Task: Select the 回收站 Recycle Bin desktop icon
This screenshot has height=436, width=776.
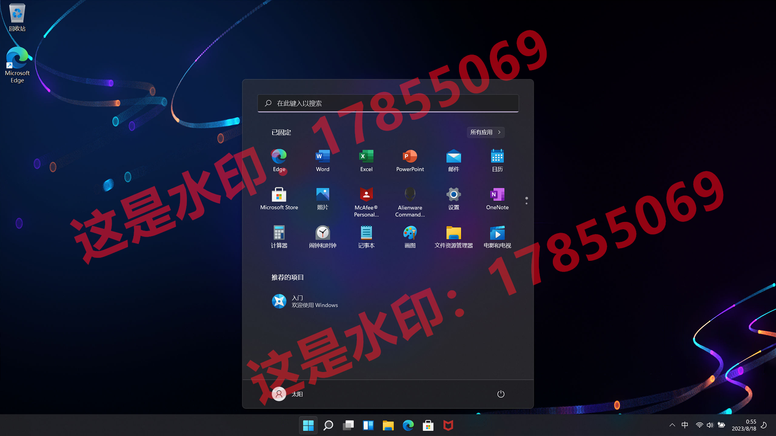Action: tap(17, 18)
